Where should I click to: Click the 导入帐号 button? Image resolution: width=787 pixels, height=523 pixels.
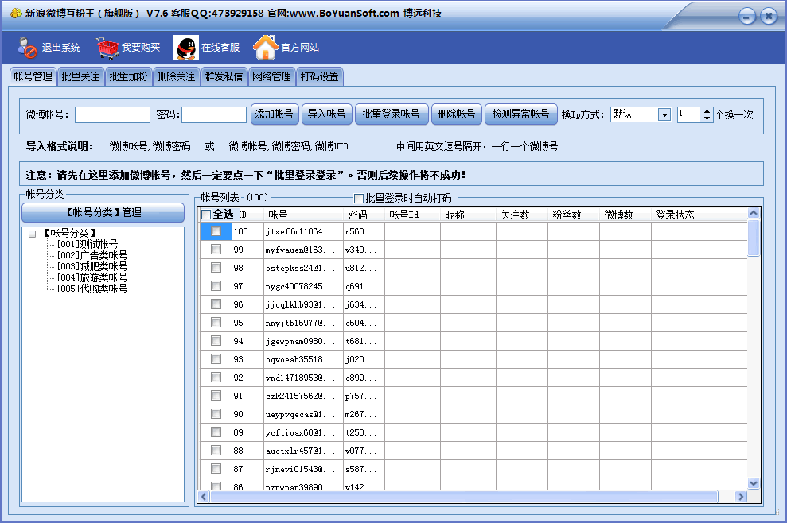coord(327,114)
